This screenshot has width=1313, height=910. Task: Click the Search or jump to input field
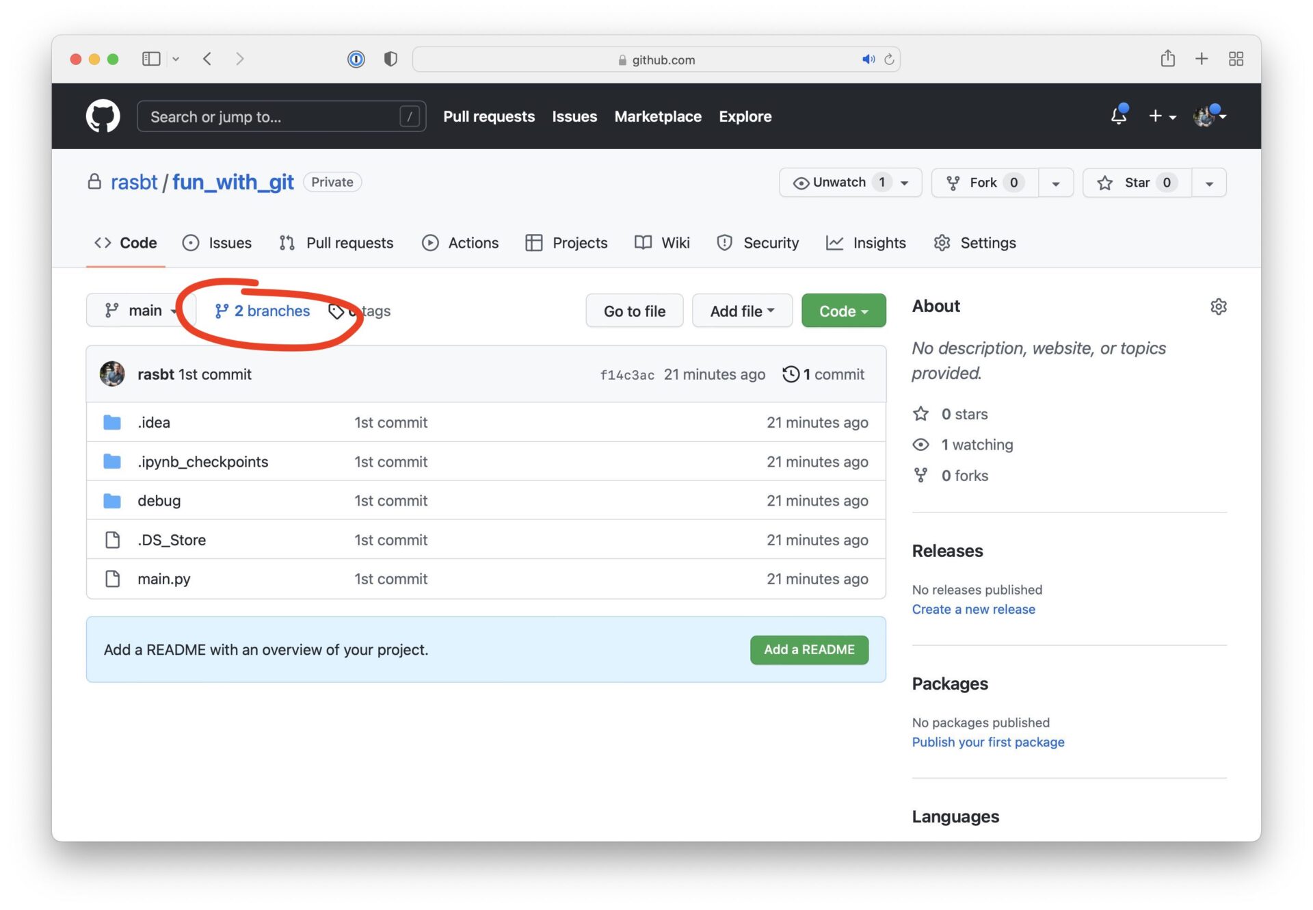280,116
